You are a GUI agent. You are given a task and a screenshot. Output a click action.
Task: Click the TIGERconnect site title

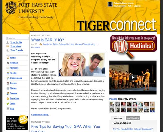[x=116, y=25]
